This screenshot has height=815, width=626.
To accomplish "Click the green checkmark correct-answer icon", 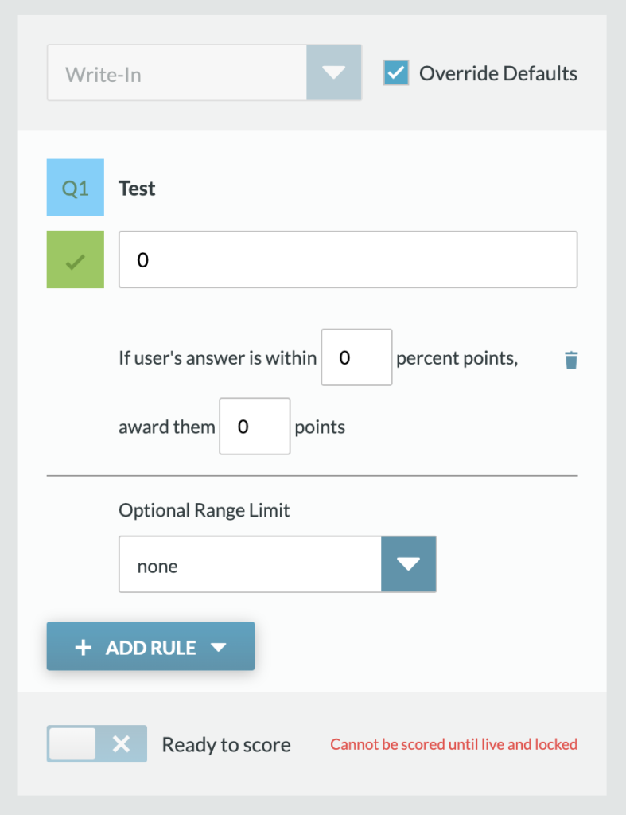I will 76,259.
